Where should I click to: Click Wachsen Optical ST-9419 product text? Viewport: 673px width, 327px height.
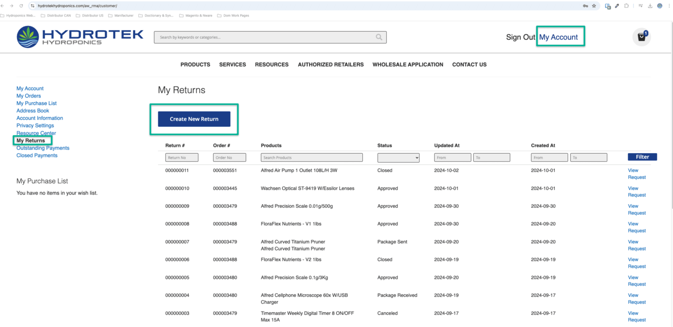(308, 189)
